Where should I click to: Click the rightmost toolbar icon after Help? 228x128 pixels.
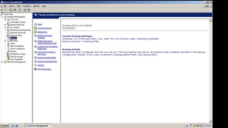29,10
